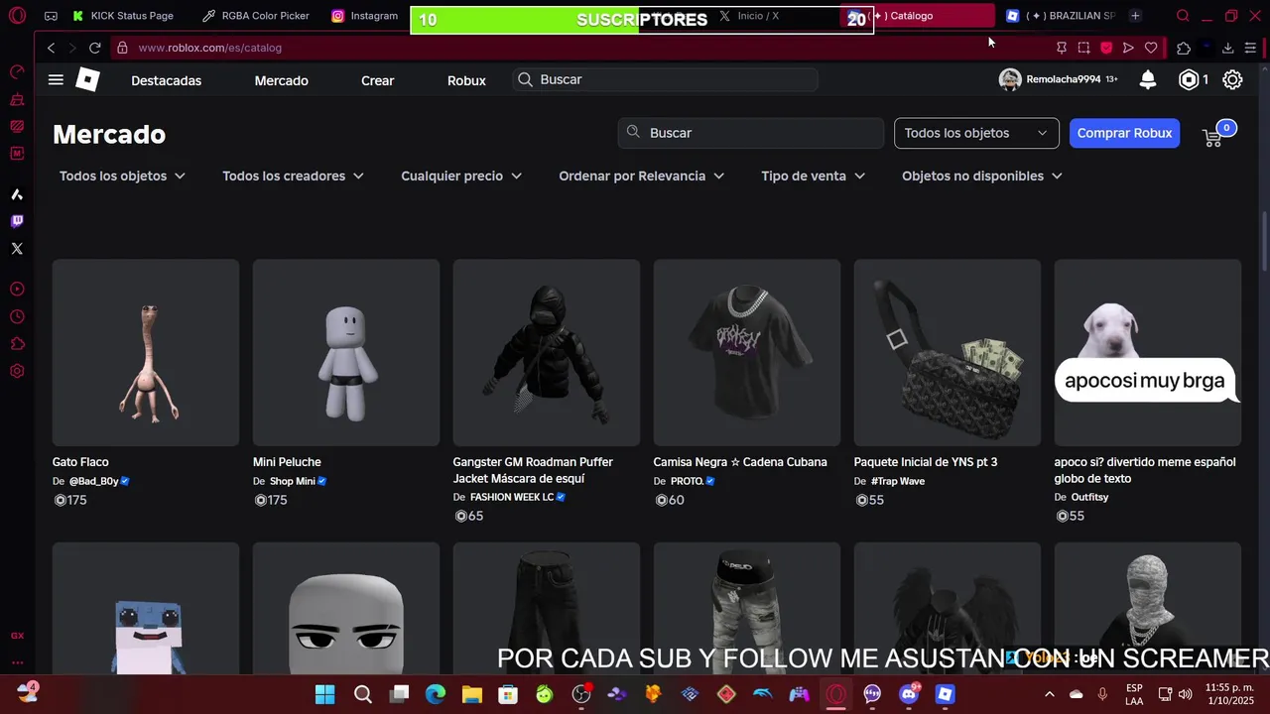Viewport: 1270px width, 714px height.
Task: Open the Gangster GM Roadman Puffer Jacket thumbnail
Action: pyautogui.click(x=547, y=353)
